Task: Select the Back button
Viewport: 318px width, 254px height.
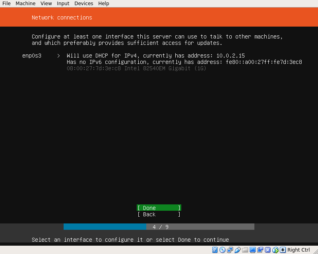Action: point(159,214)
